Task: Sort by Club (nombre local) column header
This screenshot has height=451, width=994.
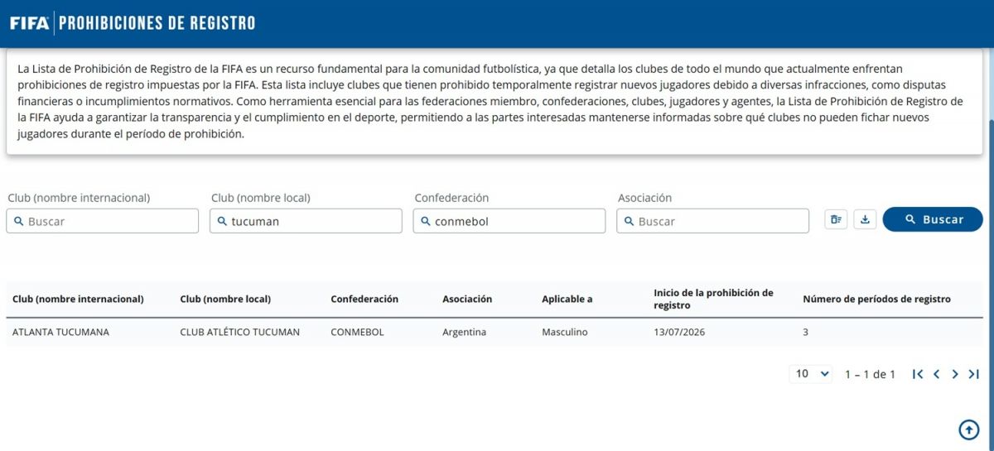Action: (225, 299)
